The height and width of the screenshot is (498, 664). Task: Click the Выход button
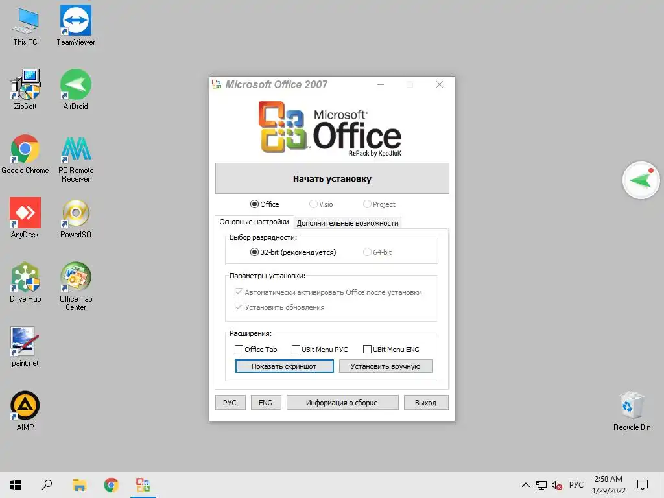tap(425, 402)
